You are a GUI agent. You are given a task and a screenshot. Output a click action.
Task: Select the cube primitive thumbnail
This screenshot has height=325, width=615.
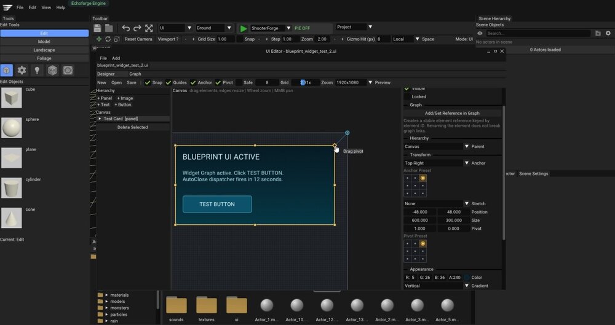point(11,98)
